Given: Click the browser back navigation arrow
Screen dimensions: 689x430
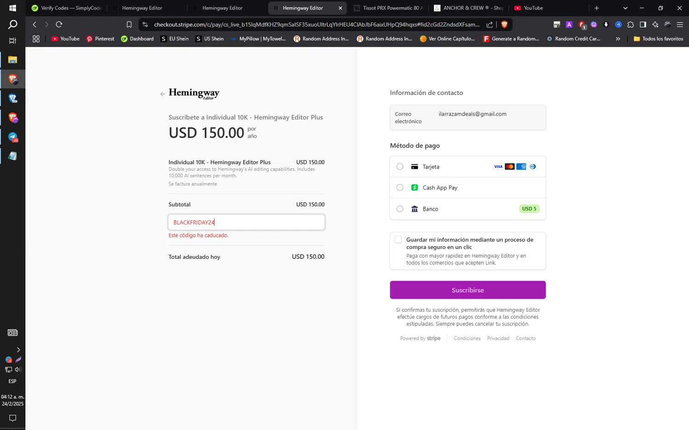Looking at the screenshot, I should pos(34,24).
